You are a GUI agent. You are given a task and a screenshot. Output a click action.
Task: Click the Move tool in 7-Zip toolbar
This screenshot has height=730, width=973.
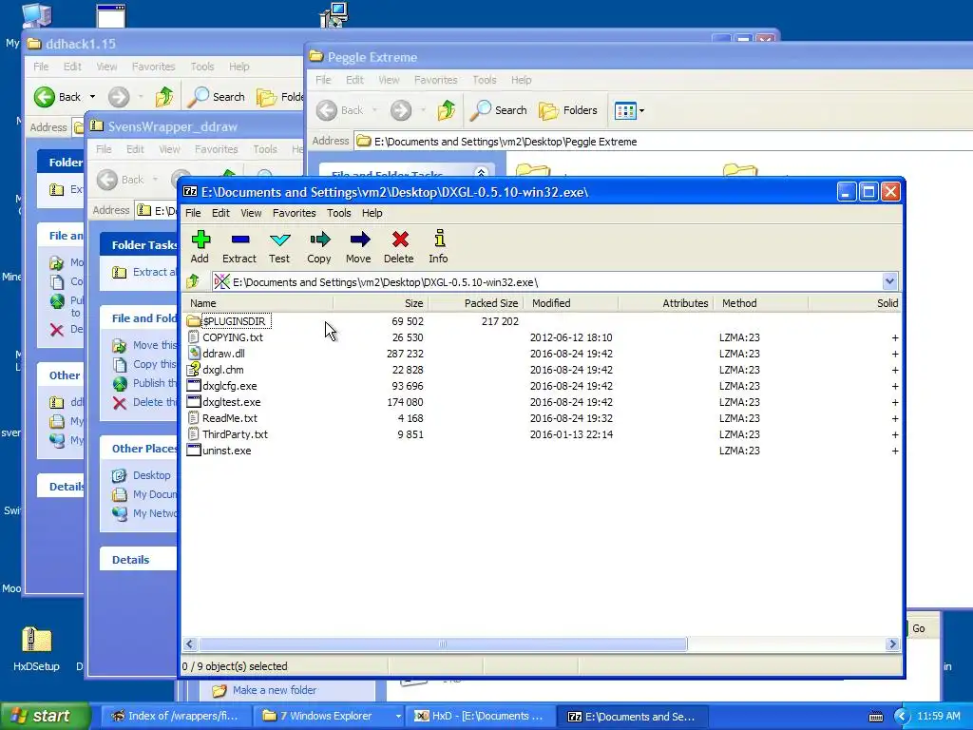click(x=358, y=246)
